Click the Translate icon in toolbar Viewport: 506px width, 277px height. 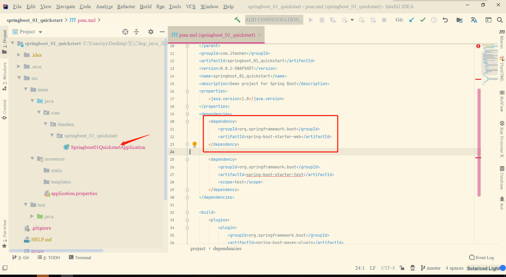click(x=474, y=20)
